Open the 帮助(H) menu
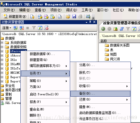The width and height of the screenshot is (140, 123). pyautogui.click(x=134, y=10)
